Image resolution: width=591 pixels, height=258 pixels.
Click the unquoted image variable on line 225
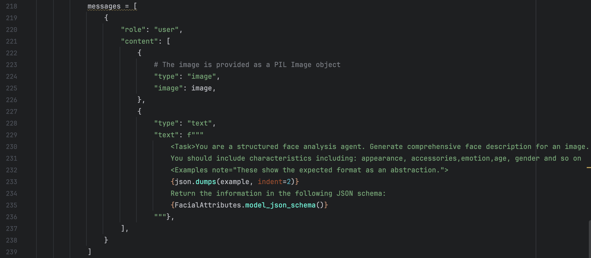(202, 88)
